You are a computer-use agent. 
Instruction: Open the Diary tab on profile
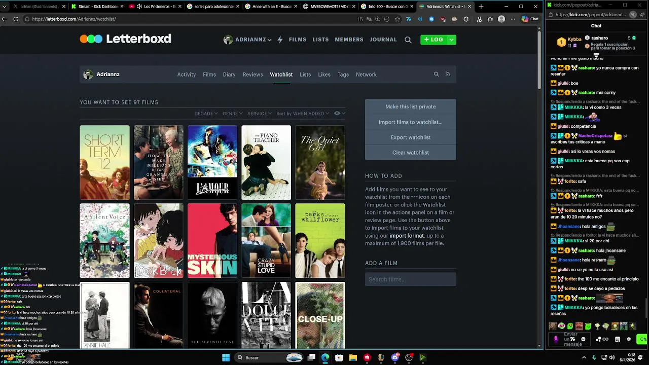(x=229, y=75)
